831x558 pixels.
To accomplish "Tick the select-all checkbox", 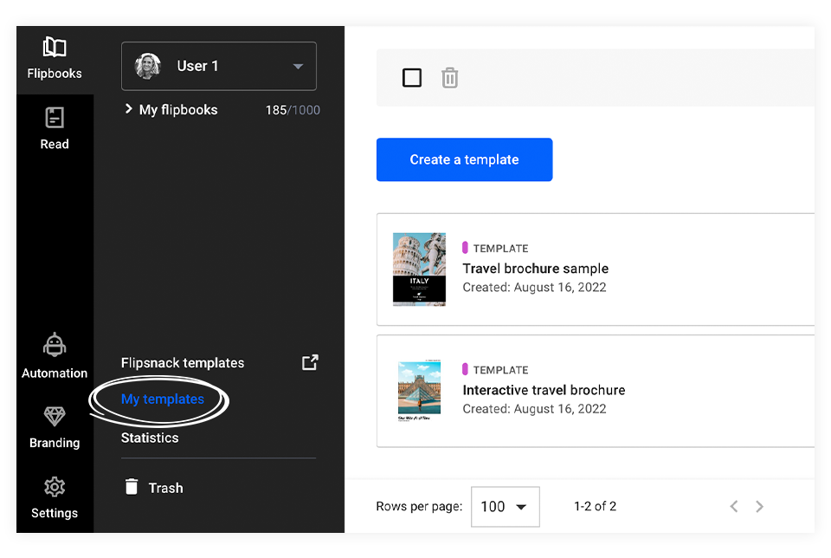I will (412, 78).
